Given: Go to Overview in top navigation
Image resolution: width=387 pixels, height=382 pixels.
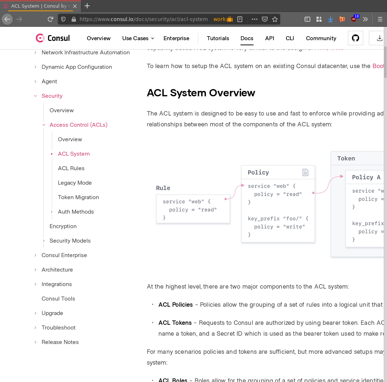Looking at the screenshot, I should (98, 38).
